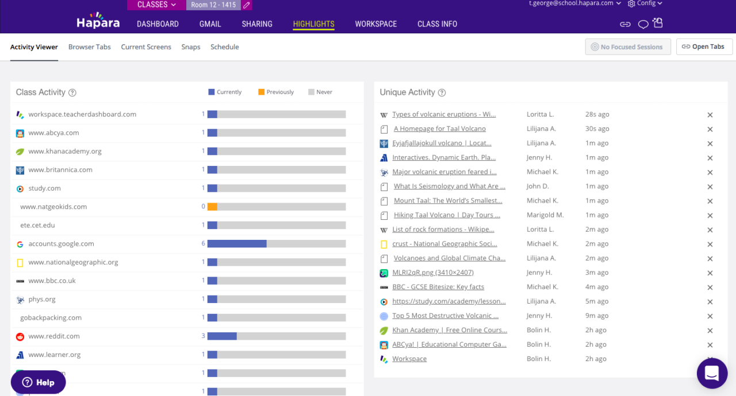Click the pencil edit icon beside Room 12
Viewport: 736px width, 396px height.
247,5
